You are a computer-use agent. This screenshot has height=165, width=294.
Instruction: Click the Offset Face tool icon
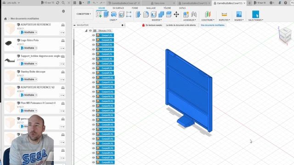tap(169, 14)
